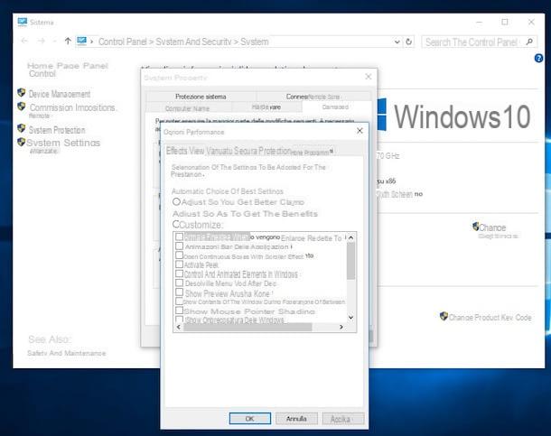Click the System breadcrumb in address bar

[255, 42]
